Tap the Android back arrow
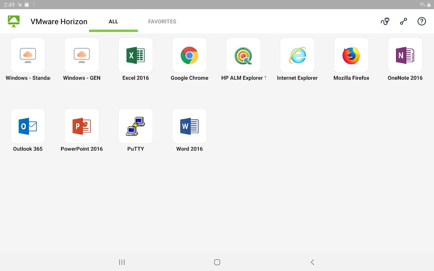The height and width of the screenshot is (271, 434). tap(312, 262)
